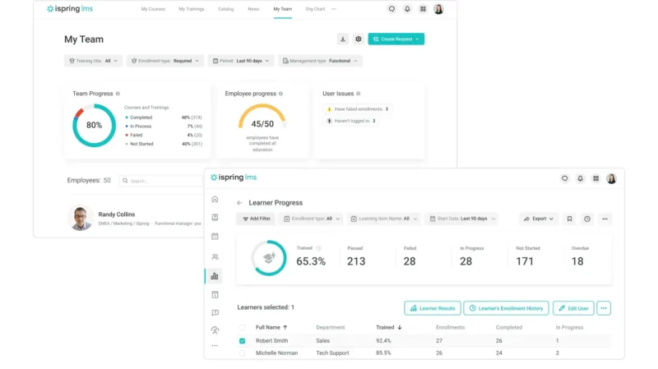Screen dimensions: 658x369
Task: Open the Enrollment type Required filter
Action: pyautogui.click(x=165, y=61)
